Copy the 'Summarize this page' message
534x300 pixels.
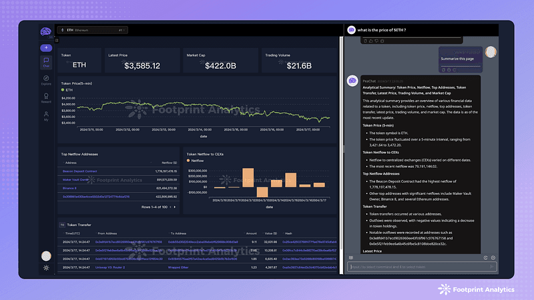[x=443, y=70]
